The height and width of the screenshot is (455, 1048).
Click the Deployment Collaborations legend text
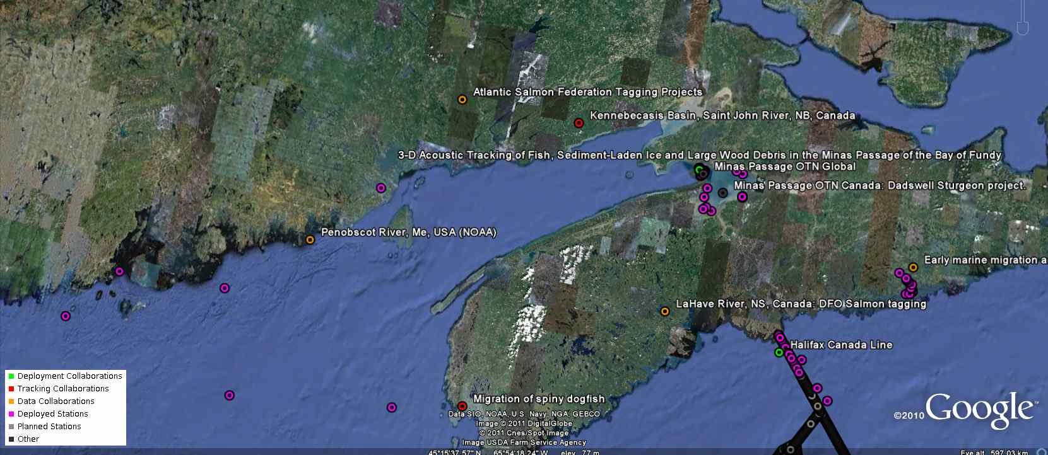[x=70, y=376]
